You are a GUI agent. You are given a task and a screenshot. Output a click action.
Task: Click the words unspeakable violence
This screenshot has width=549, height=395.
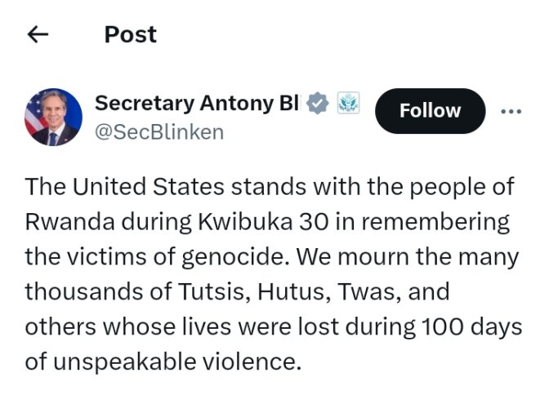176,361
